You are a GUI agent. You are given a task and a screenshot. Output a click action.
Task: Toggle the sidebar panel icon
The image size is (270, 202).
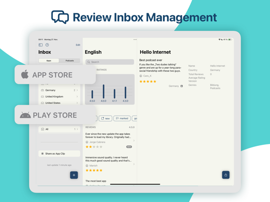click(x=41, y=45)
